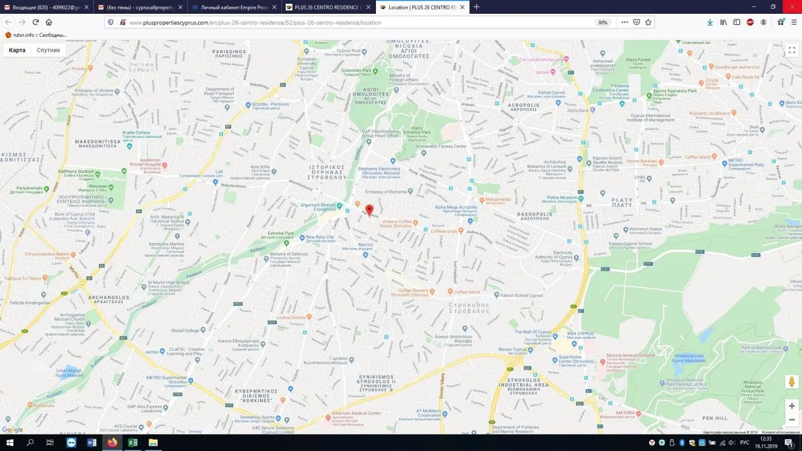802x451 pixels.
Task: Toggle fullscreen map view
Action: [791, 50]
